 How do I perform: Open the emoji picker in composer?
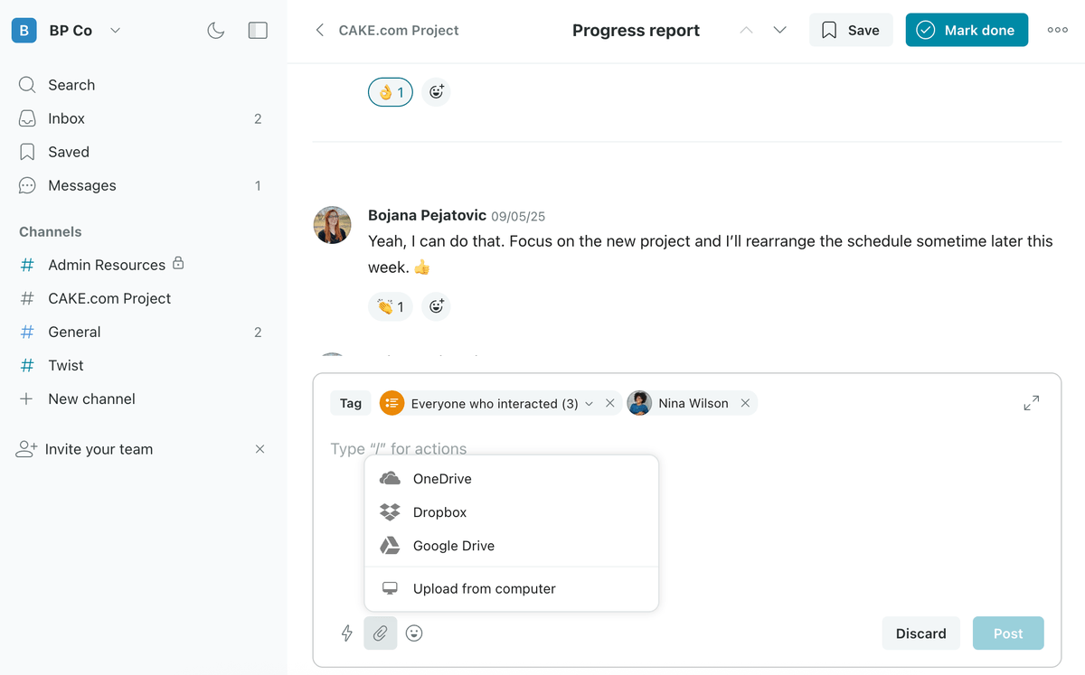pyautogui.click(x=414, y=633)
